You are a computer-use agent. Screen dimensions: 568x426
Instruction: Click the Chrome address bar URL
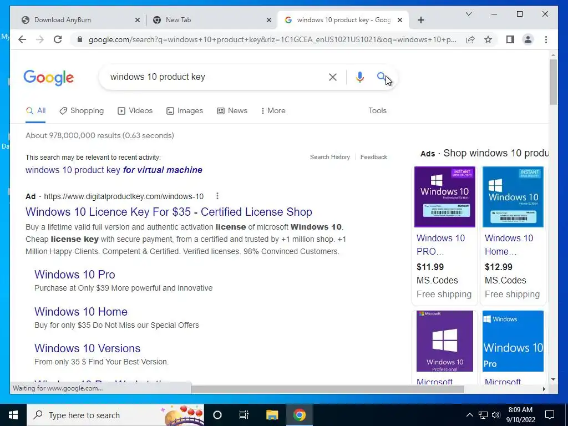pos(272,39)
